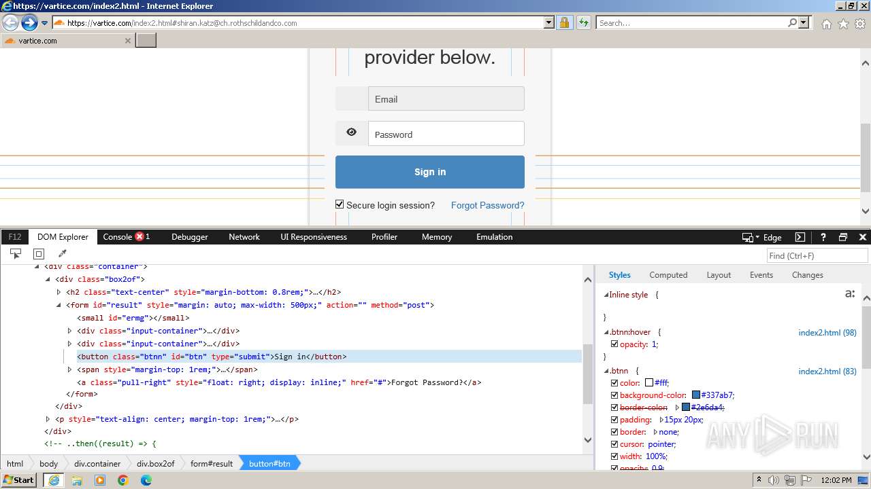Close the vartice.com browser tab
The image size is (871, 489).
point(127,41)
